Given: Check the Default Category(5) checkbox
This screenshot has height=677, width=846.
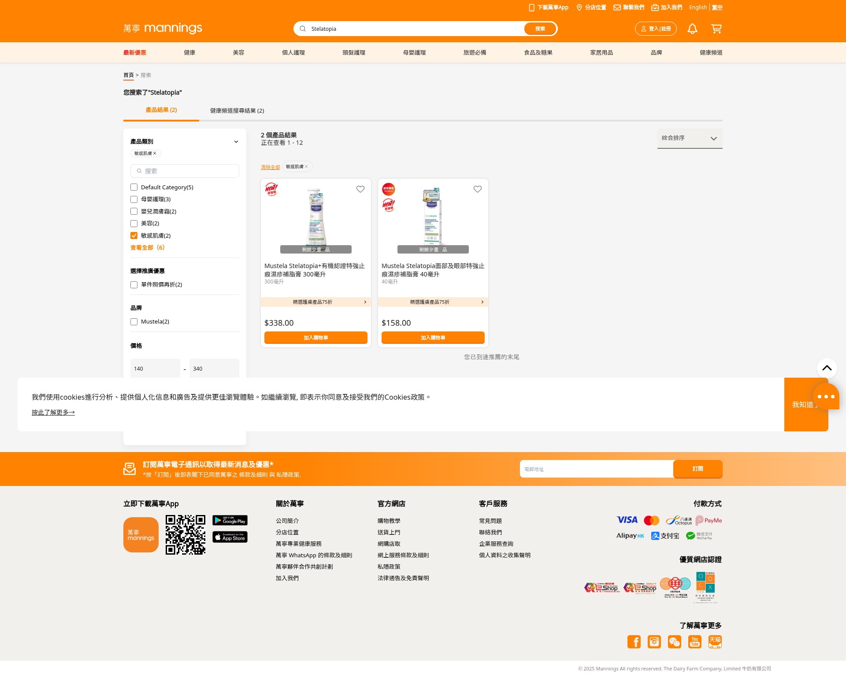Looking at the screenshot, I should (134, 187).
